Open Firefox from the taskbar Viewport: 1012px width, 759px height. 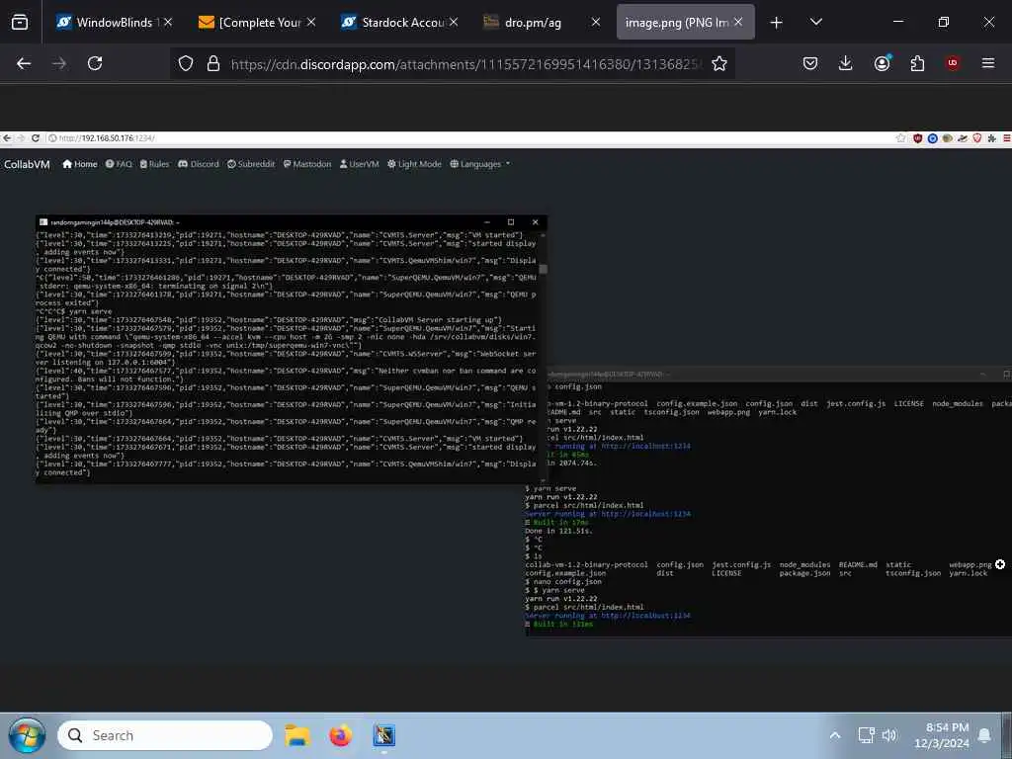(x=341, y=735)
